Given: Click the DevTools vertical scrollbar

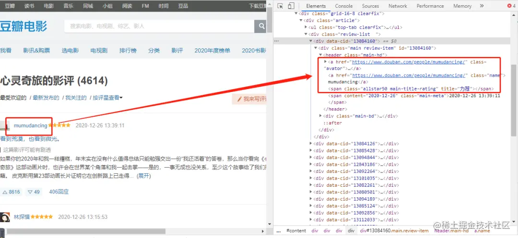Looking at the screenshot, I should [514, 100].
